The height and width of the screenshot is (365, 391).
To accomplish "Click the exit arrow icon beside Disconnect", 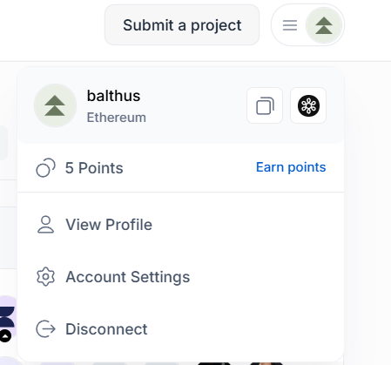I will 45,329.
